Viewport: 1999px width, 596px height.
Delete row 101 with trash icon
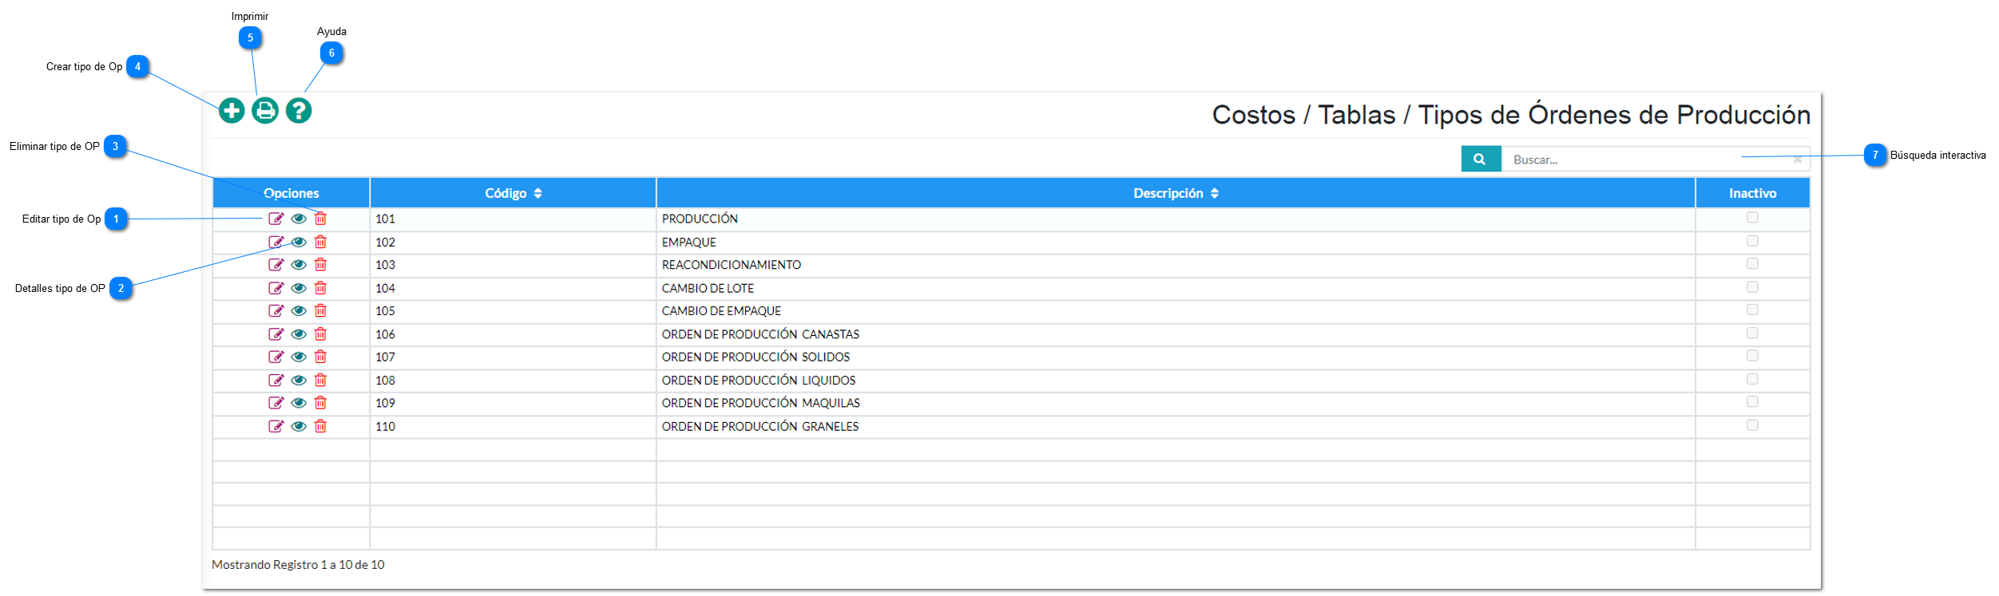pos(320,219)
